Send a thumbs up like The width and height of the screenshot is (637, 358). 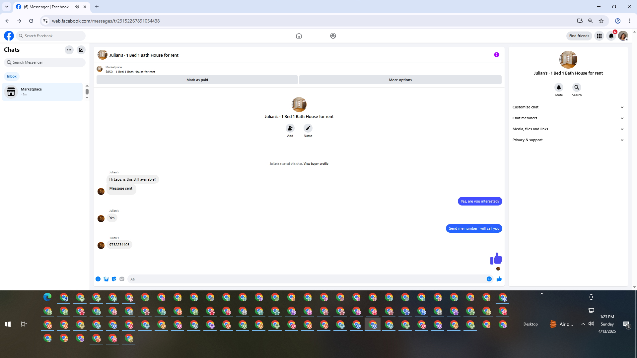click(499, 279)
